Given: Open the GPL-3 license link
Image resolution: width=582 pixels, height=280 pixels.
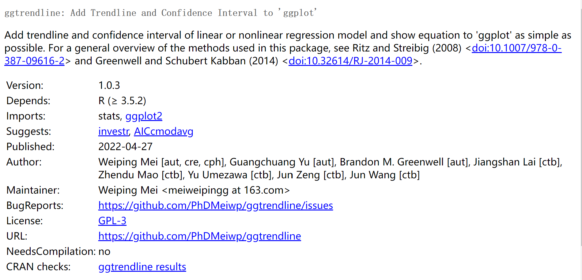Looking at the screenshot, I should 112,221.
